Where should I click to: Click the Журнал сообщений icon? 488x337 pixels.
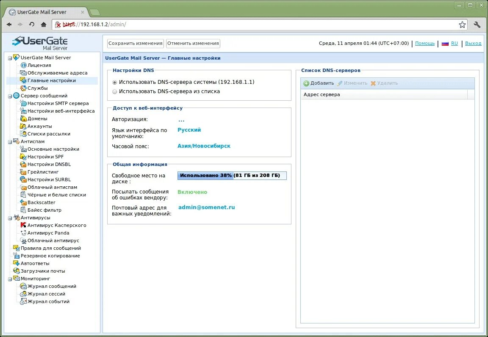(x=23, y=286)
